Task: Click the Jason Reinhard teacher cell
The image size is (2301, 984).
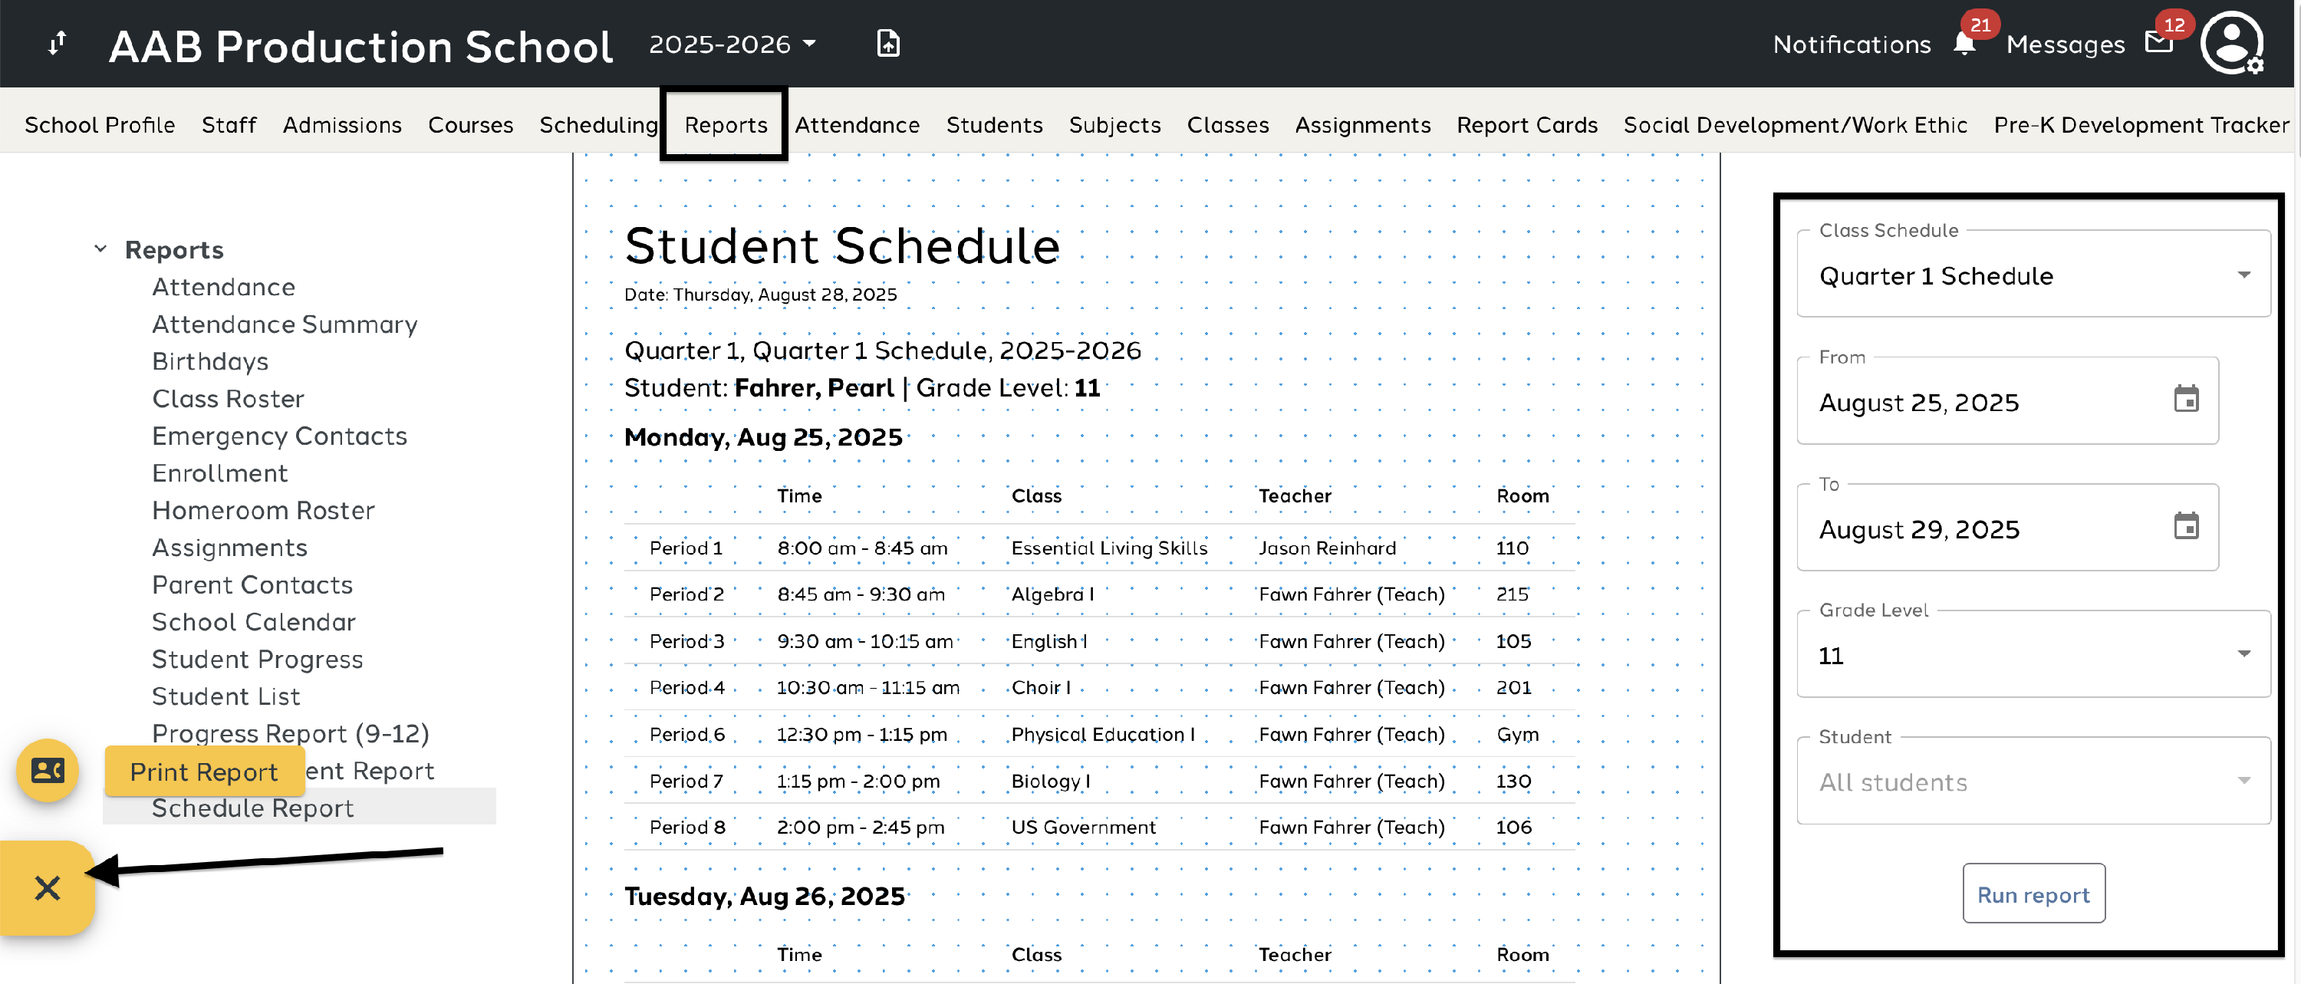Action: click(x=1326, y=548)
